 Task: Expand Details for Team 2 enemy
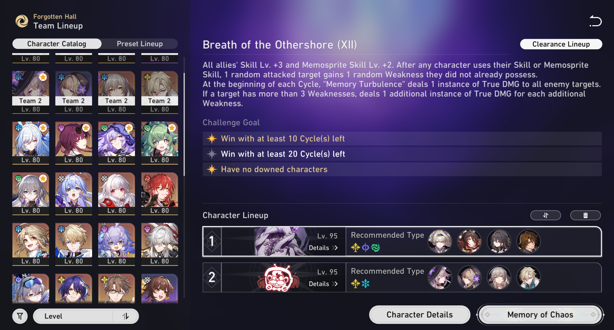coord(323,284)
